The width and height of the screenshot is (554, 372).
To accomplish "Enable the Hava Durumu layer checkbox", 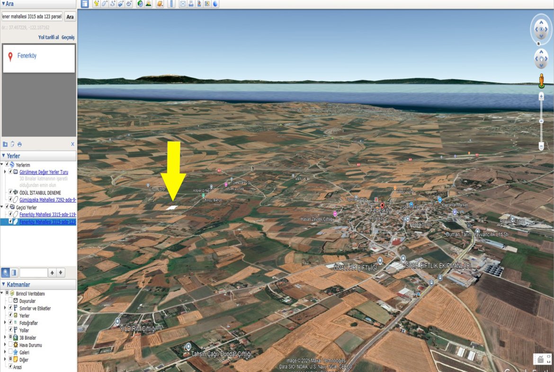I will pyautogui.click(x=10, y=345).
